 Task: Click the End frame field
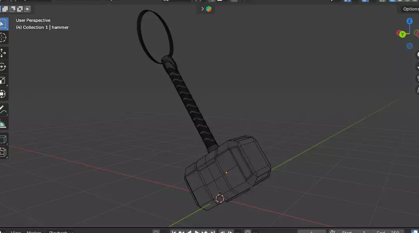388,232
